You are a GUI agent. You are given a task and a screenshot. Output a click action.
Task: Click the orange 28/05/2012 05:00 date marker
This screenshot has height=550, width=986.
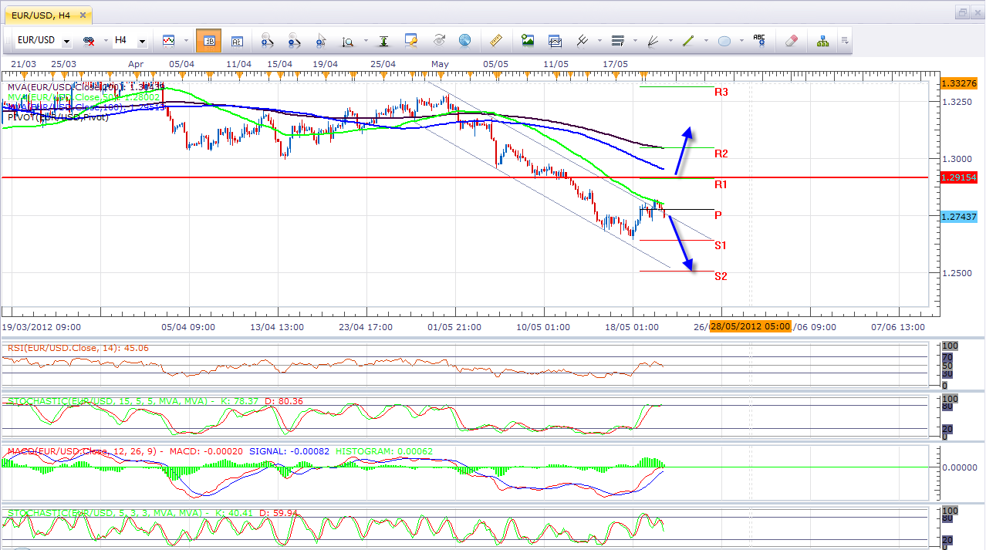click(x=750, y=326)
